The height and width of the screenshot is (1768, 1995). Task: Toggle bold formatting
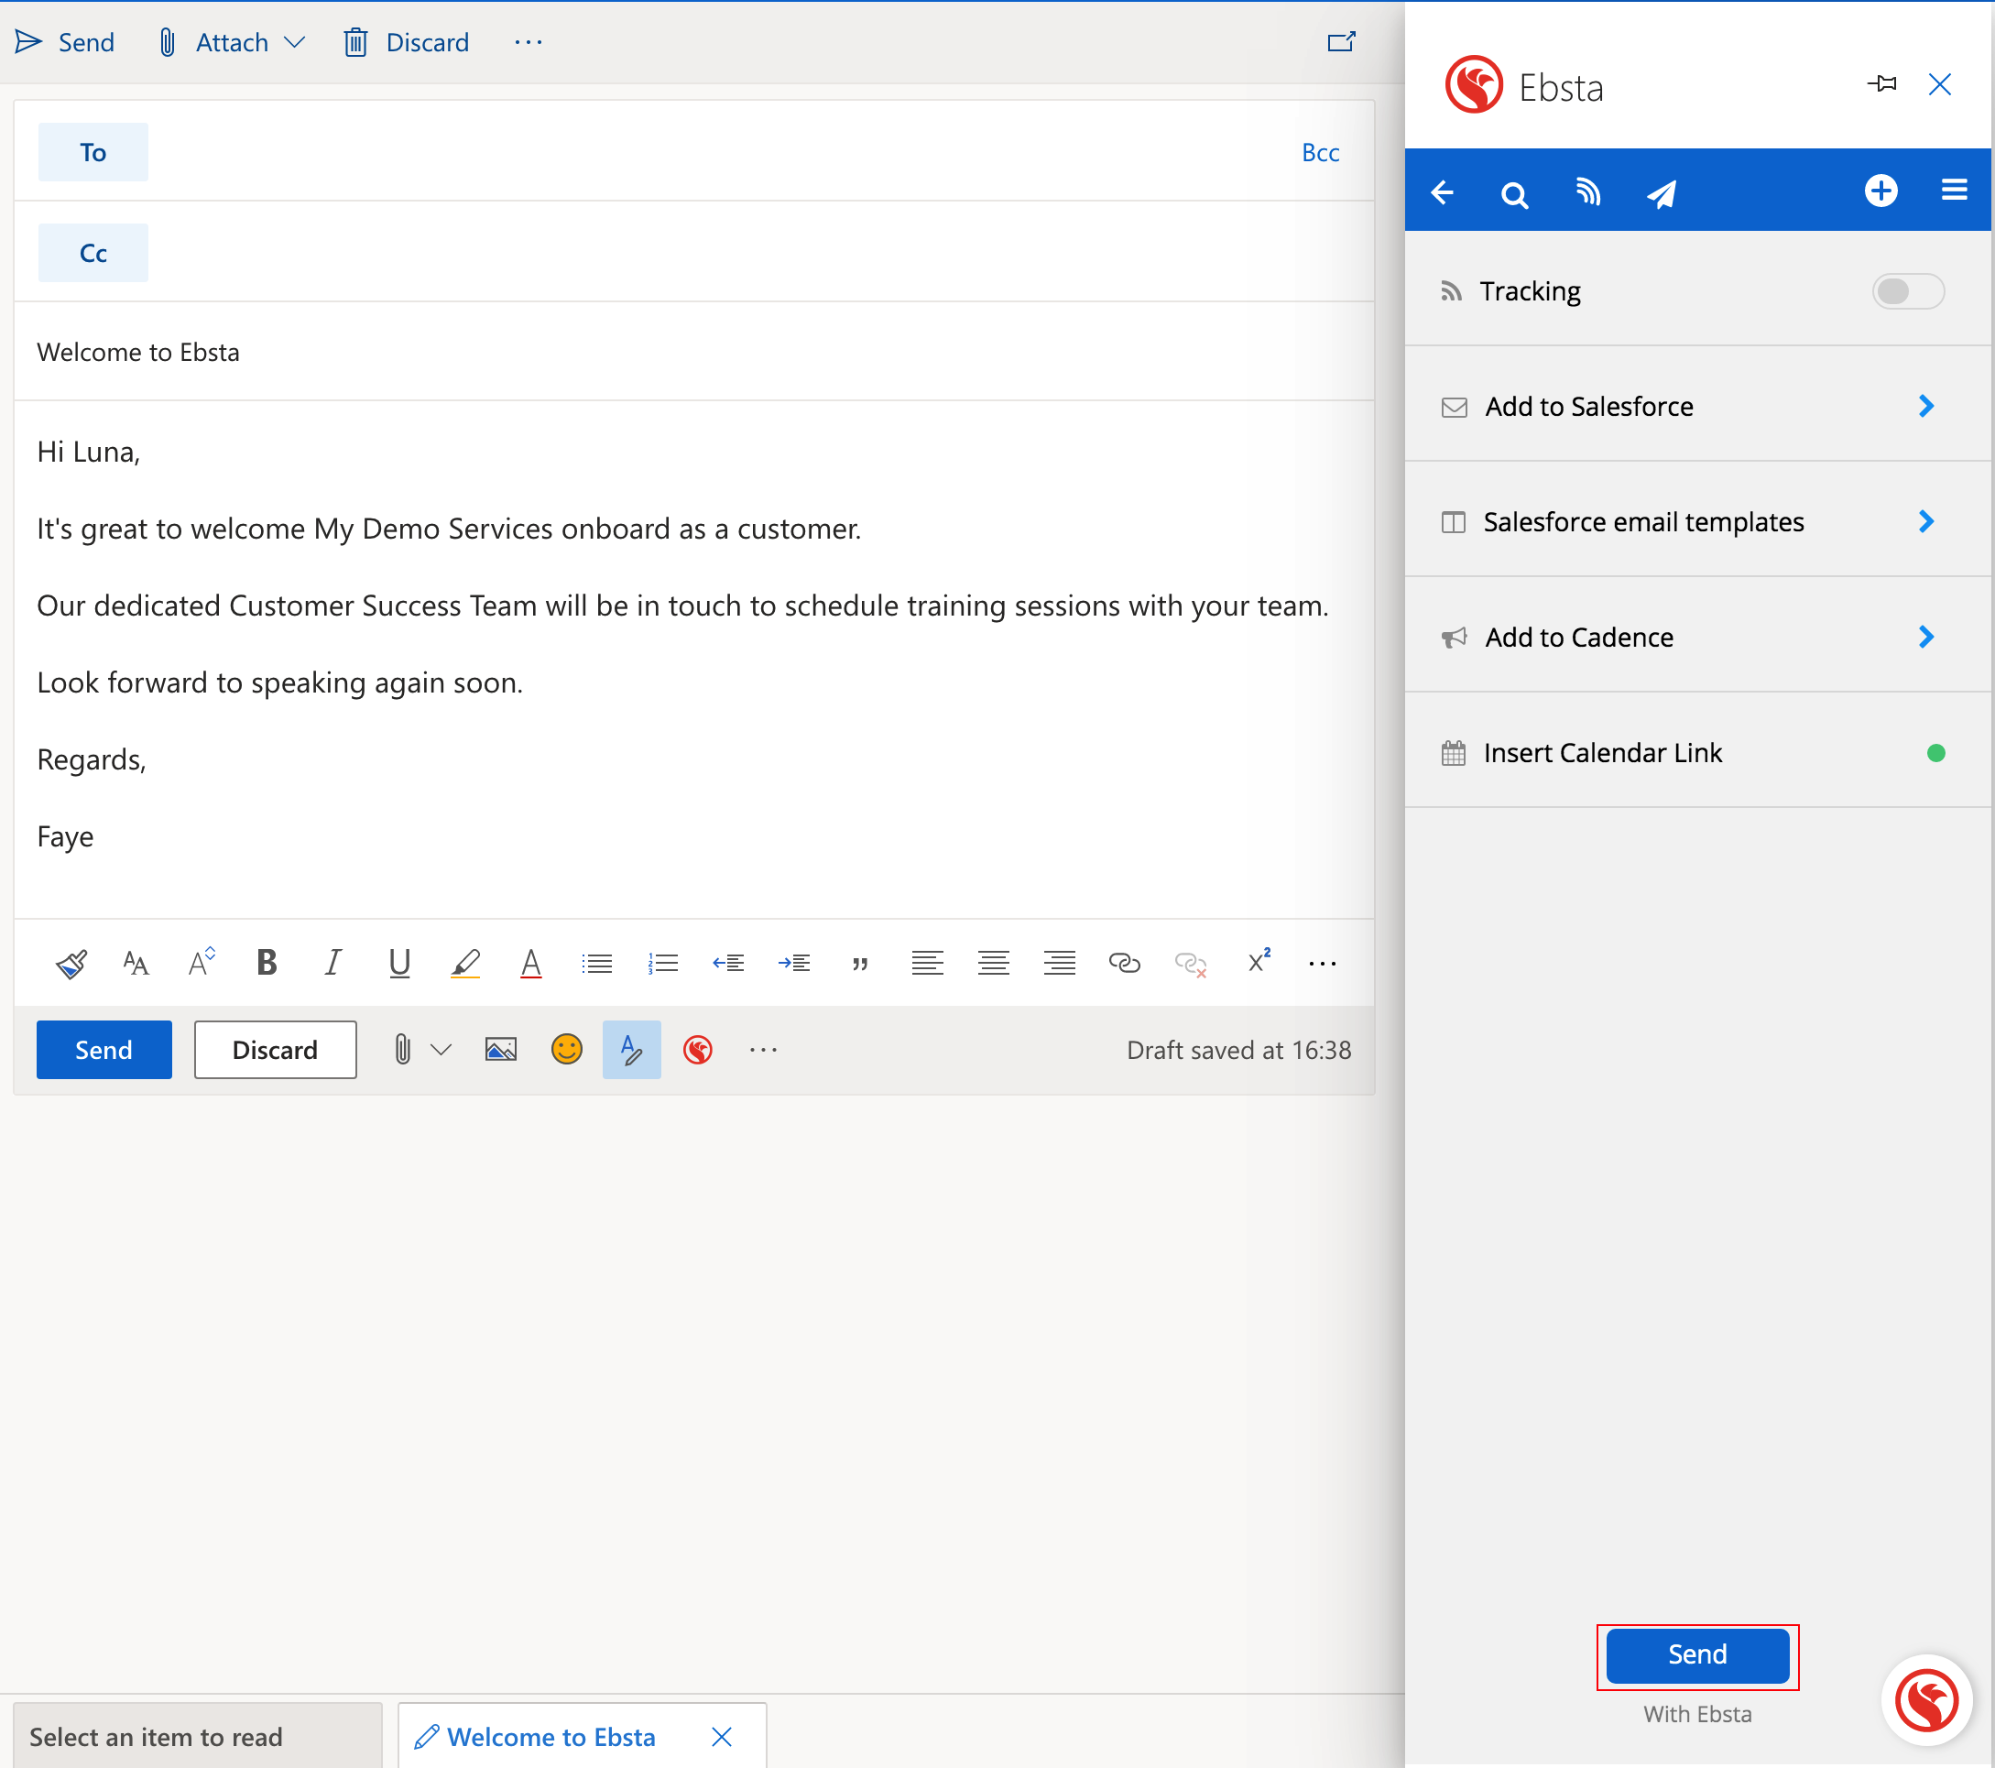pos(267,963)
